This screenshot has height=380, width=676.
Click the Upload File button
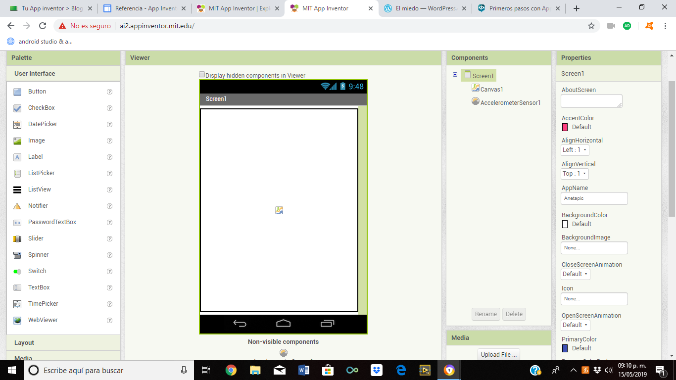click(x=499, y=354)
